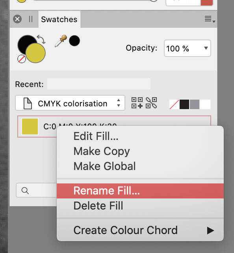The height and width of the screenshot is (253, 234).
Task: Choose Rename Fill from context menu
Action: pyautogui.click(x=140, y=191)
